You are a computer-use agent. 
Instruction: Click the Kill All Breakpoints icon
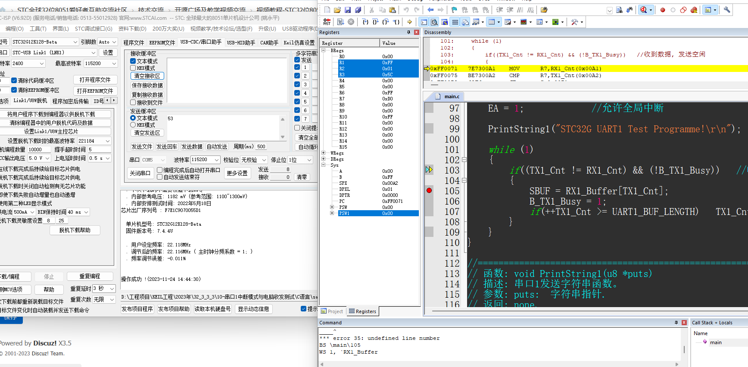point(694,10)
